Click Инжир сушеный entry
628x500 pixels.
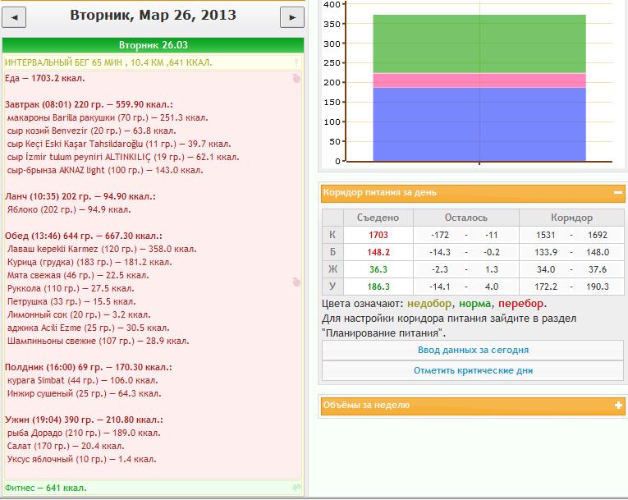pyautogui.click(x=84, y=394)
